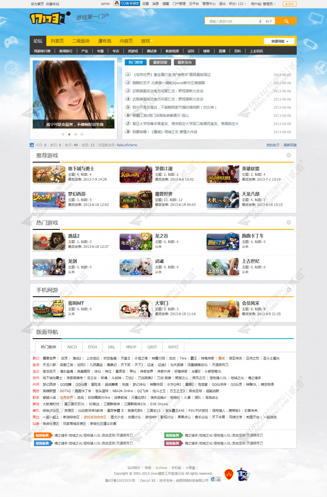Click the CNZZ statistics icon in footer
This screenshot has height=497, width=327.
coord(218,479)
